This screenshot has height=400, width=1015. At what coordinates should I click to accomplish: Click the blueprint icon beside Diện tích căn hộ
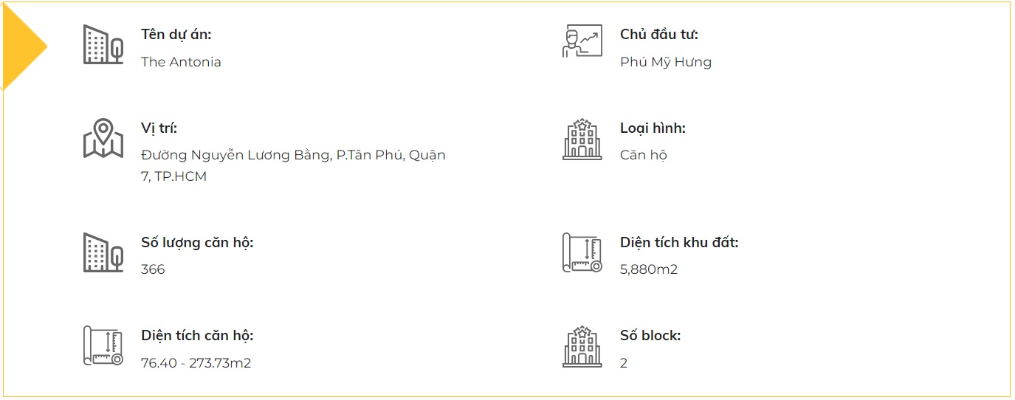[x=103, y=345]
